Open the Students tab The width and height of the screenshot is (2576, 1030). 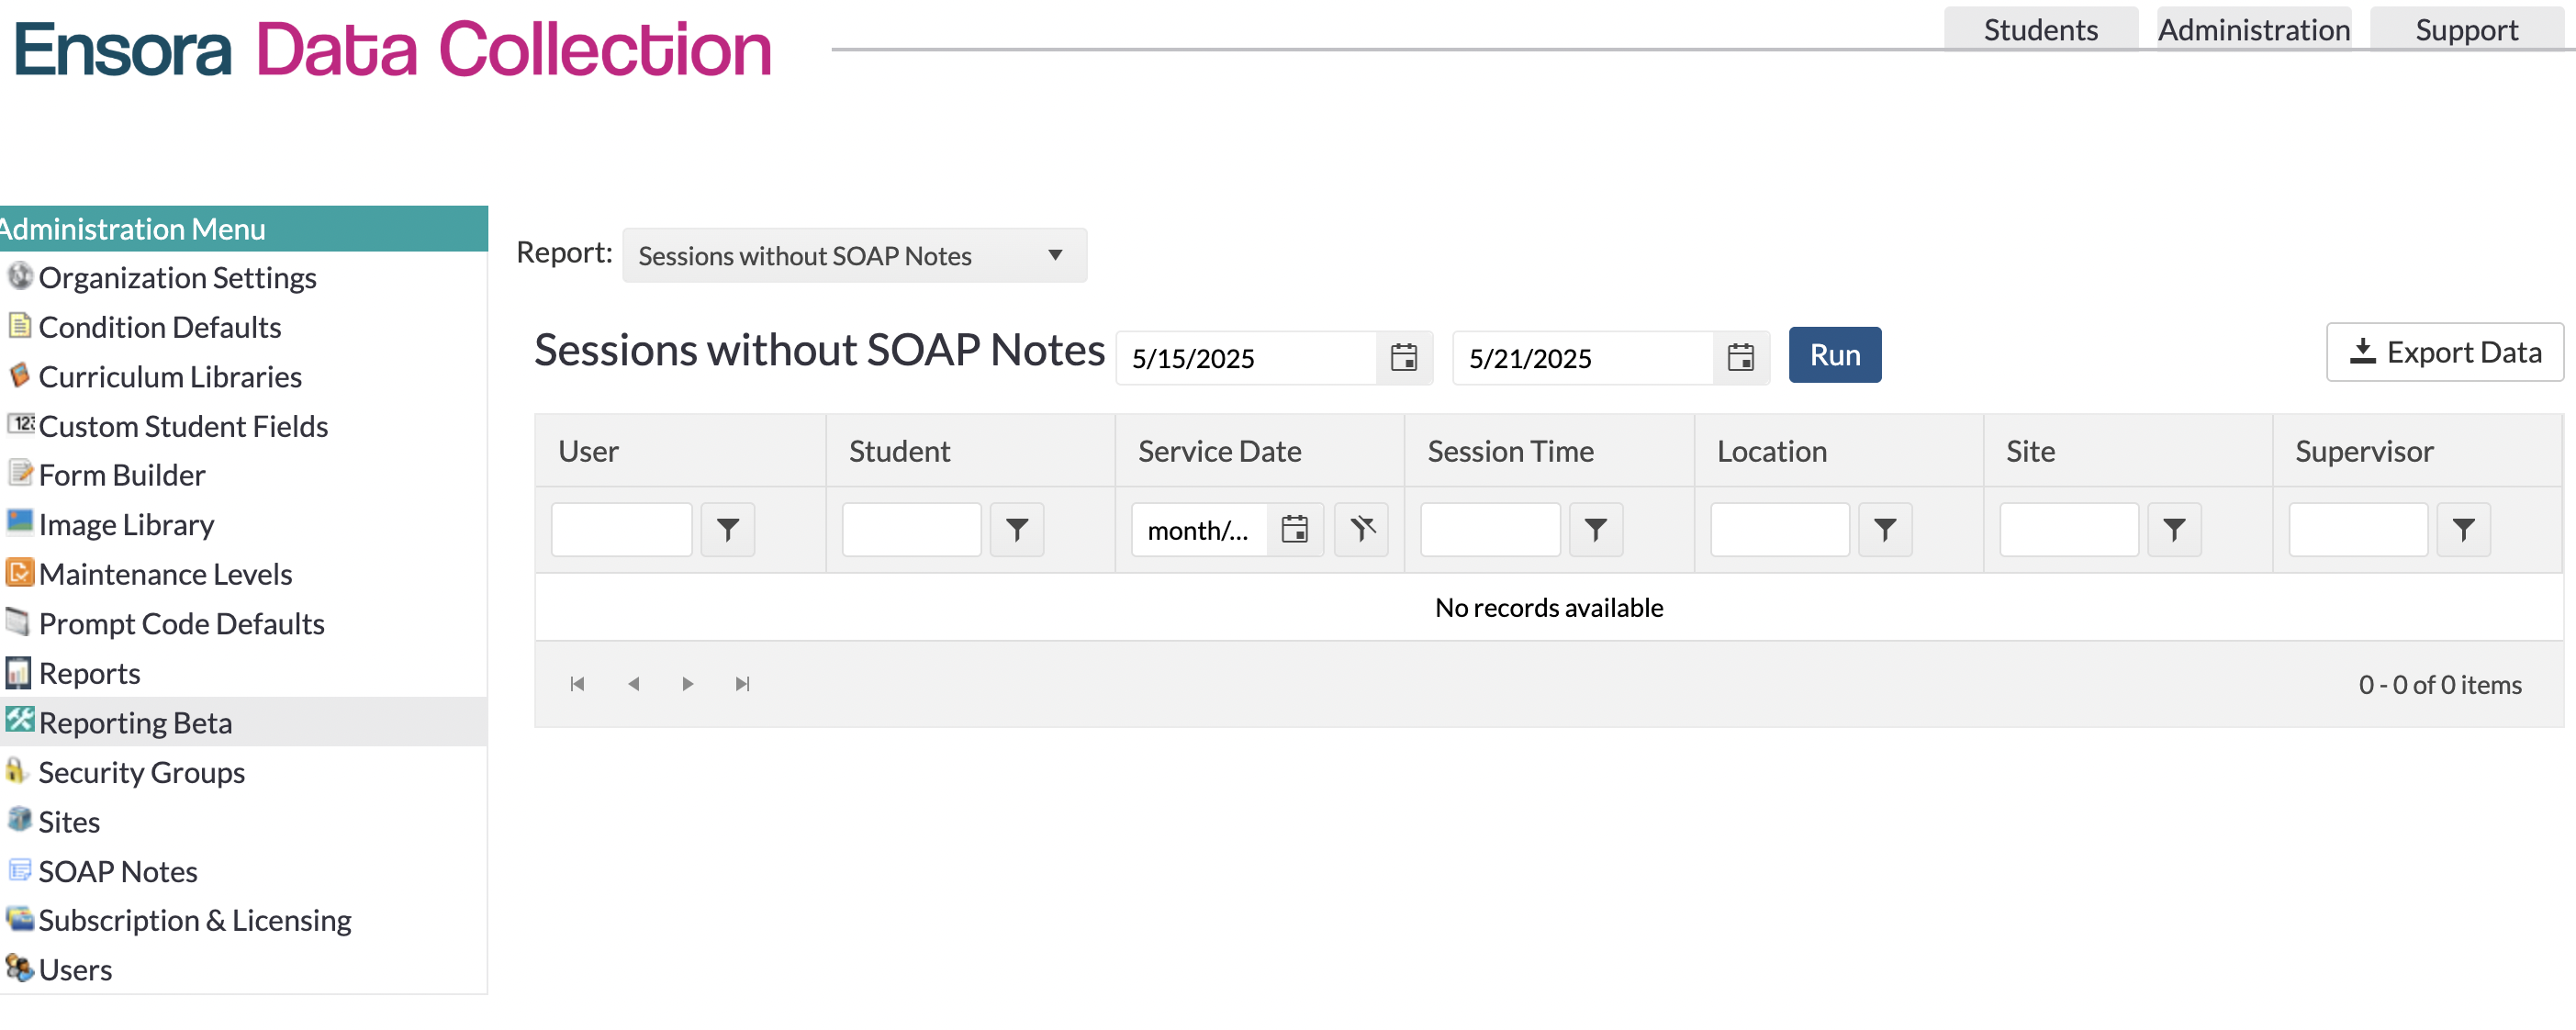[x=2039, y=30]
